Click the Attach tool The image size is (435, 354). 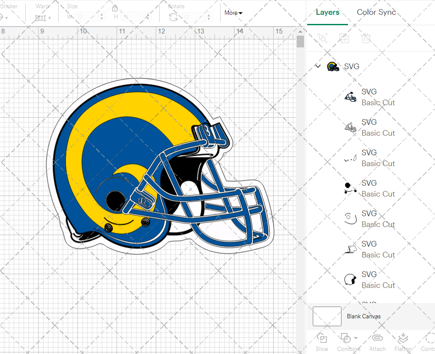click(x=377, y=342)
